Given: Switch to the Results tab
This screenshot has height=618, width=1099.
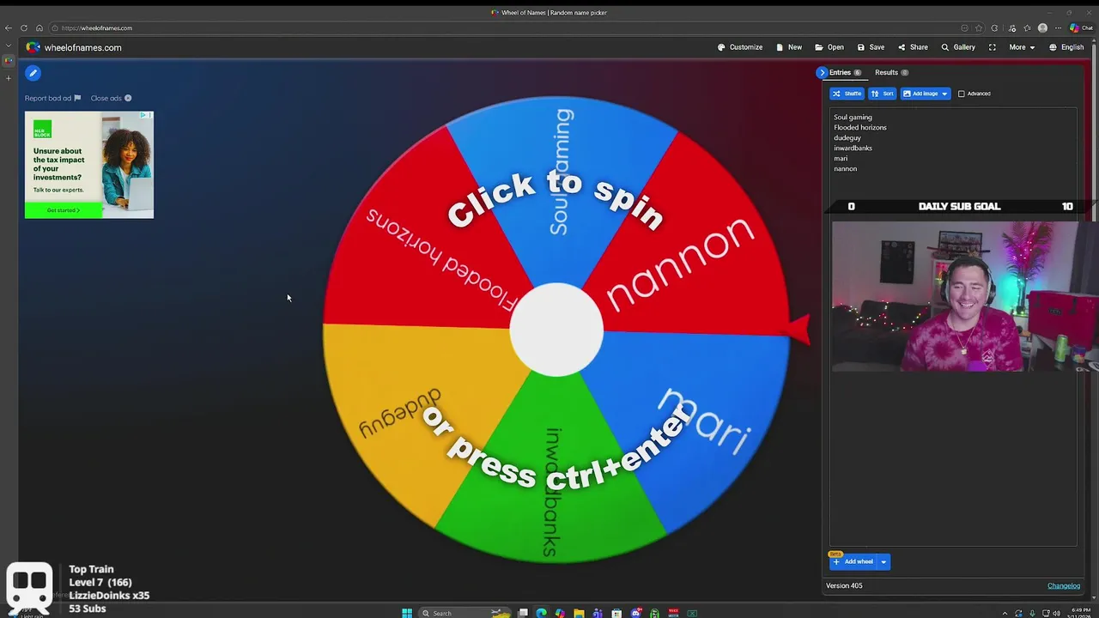Looking at the screenshot, I should coord(891,72).
